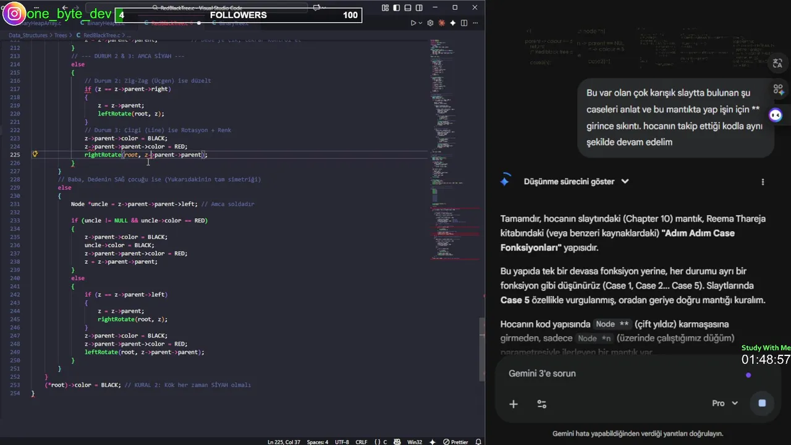Stop the Gemini response with stop button

(x=762, y=403)
